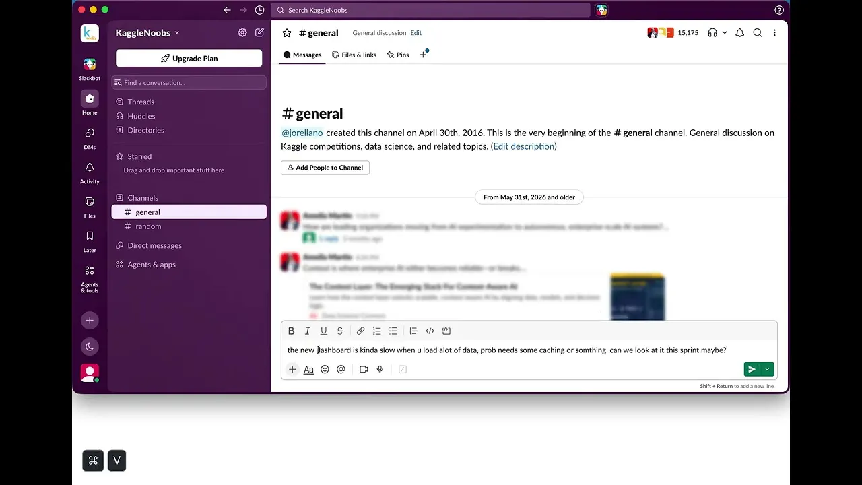Screen dimensions: 862x485
Task: Click the Edit description link
Action: (523, 146)
